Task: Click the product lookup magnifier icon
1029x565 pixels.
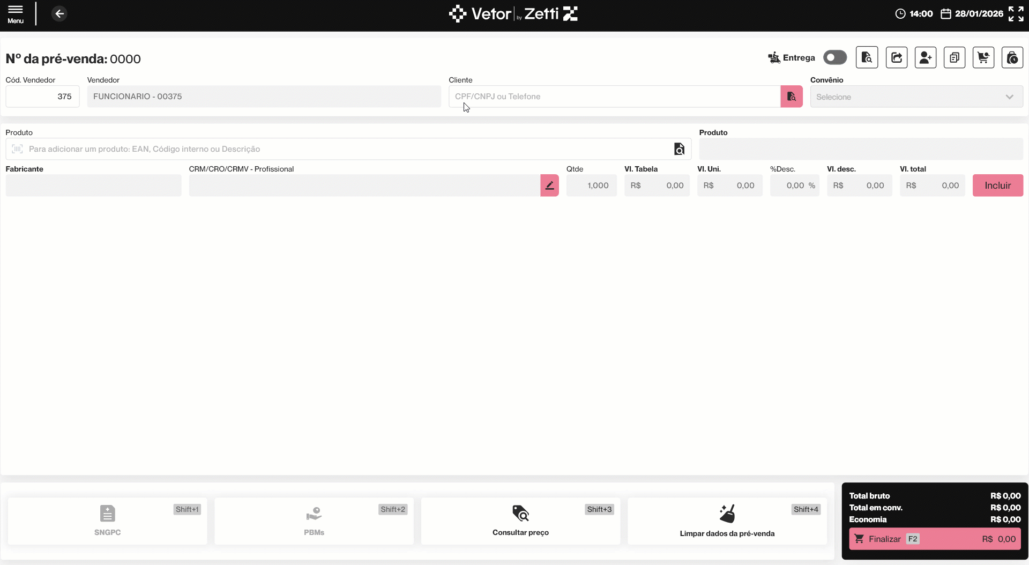Action: click(x=679, y=149)
